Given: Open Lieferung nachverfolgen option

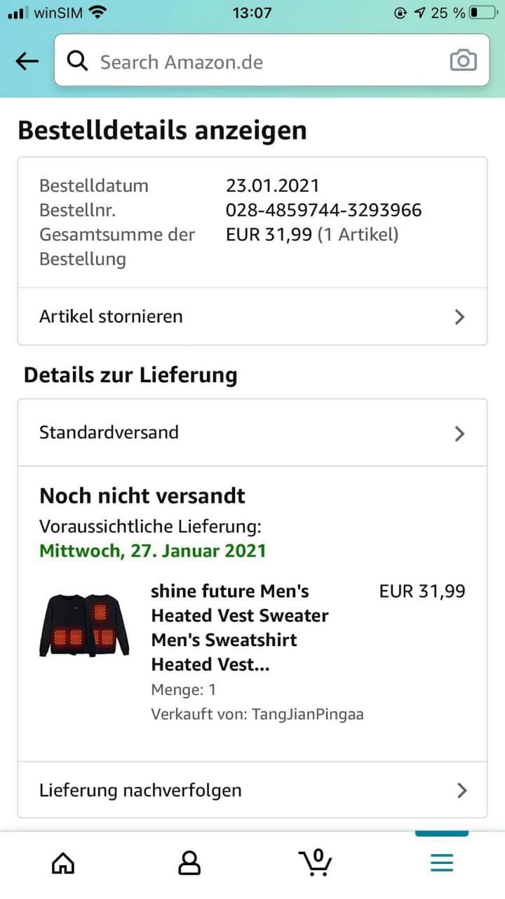Looking at the screenshot, I should (x=210, y=790).
